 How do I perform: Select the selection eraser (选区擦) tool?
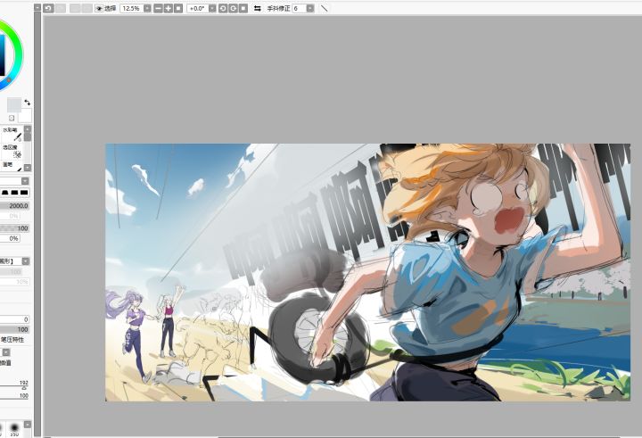pos(12,151)
